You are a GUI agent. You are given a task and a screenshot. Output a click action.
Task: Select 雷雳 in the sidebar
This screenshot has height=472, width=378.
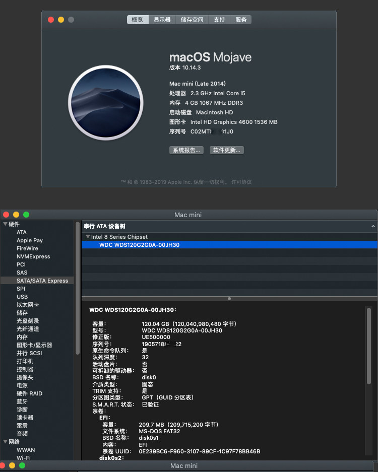[22, 426]
